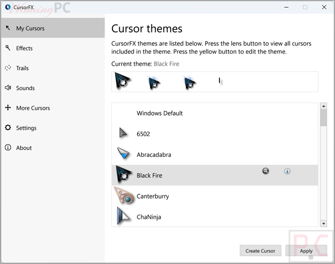The height and width of the screenshot is (264, 335).
Task: Click the large first preview cursor
Action: tap(122, 81)
